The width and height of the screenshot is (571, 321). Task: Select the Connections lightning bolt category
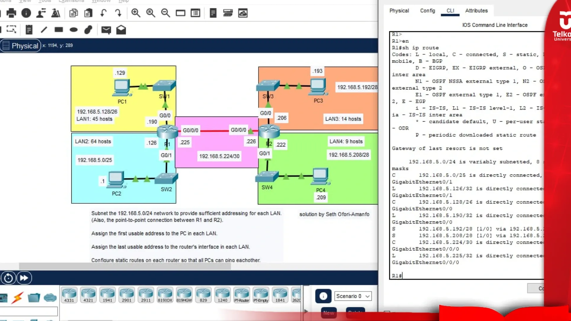pos(18,298)
